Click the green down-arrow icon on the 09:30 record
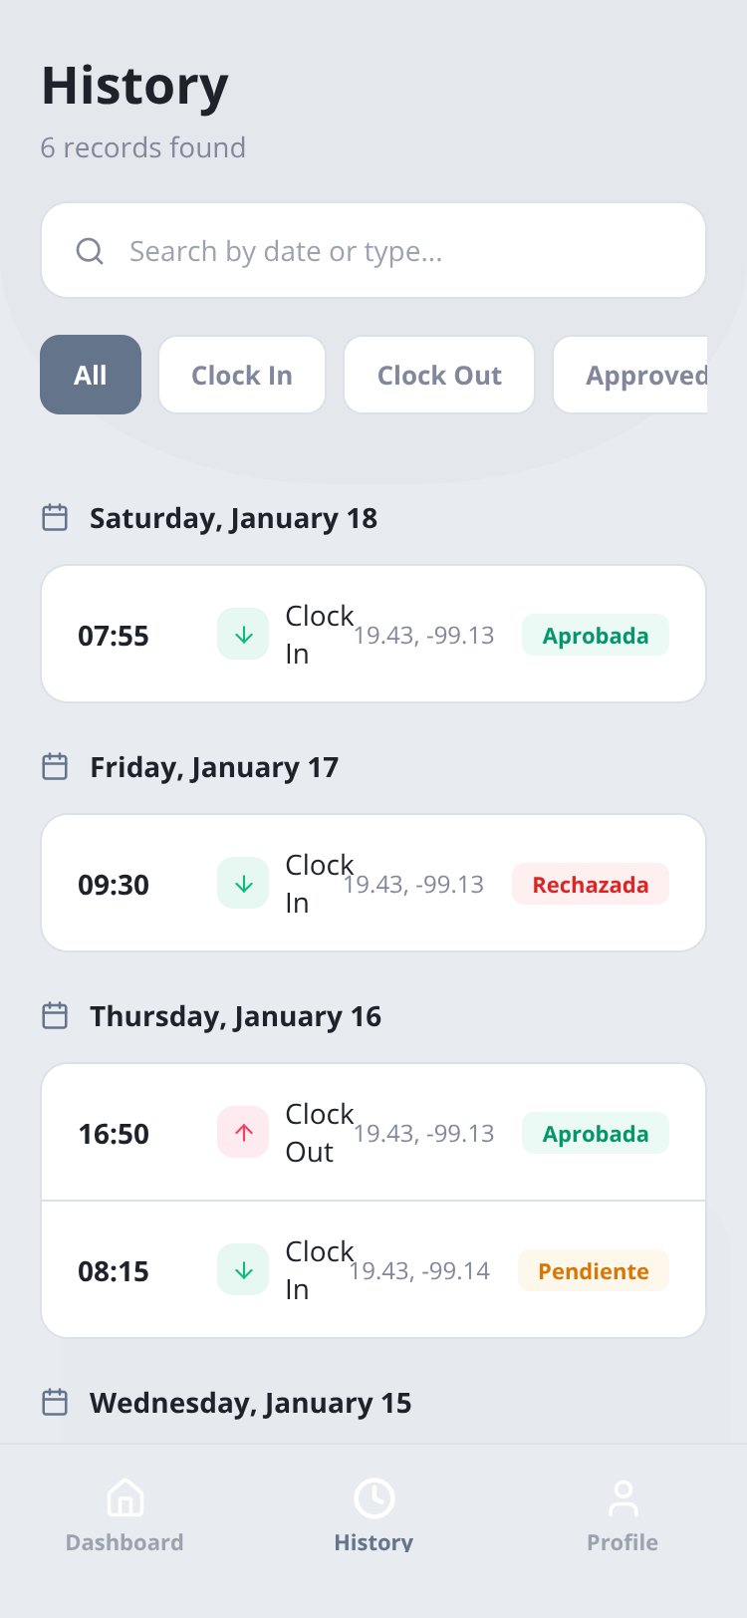Viewport: 747px width, 1618px height. tap(243, 884)
